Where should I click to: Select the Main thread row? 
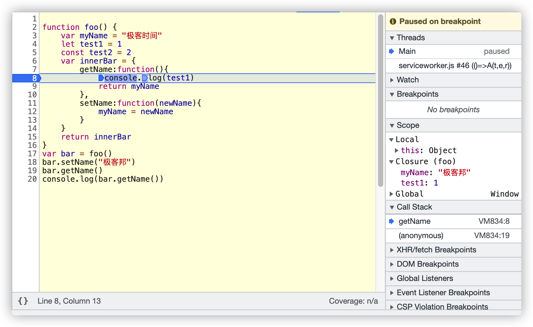point(454,52)
